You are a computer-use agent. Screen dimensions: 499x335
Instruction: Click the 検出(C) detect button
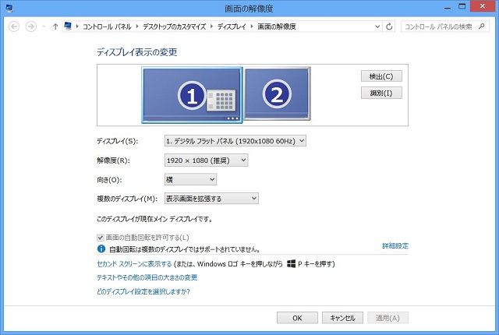(x=381, y=76)
